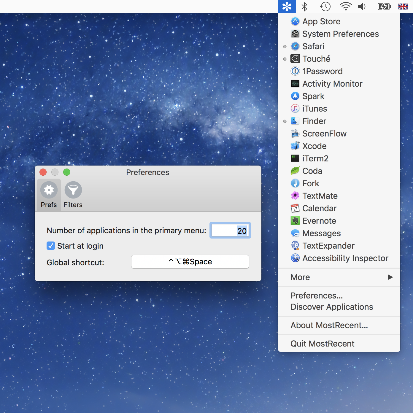Viewport: 413px width, 413px height.
Task: Select the Safari menu entry text
Action: [313, 46]
